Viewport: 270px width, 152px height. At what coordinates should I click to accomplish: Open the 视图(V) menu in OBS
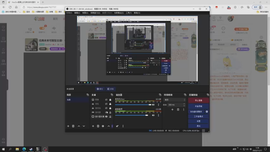point(85,13)
